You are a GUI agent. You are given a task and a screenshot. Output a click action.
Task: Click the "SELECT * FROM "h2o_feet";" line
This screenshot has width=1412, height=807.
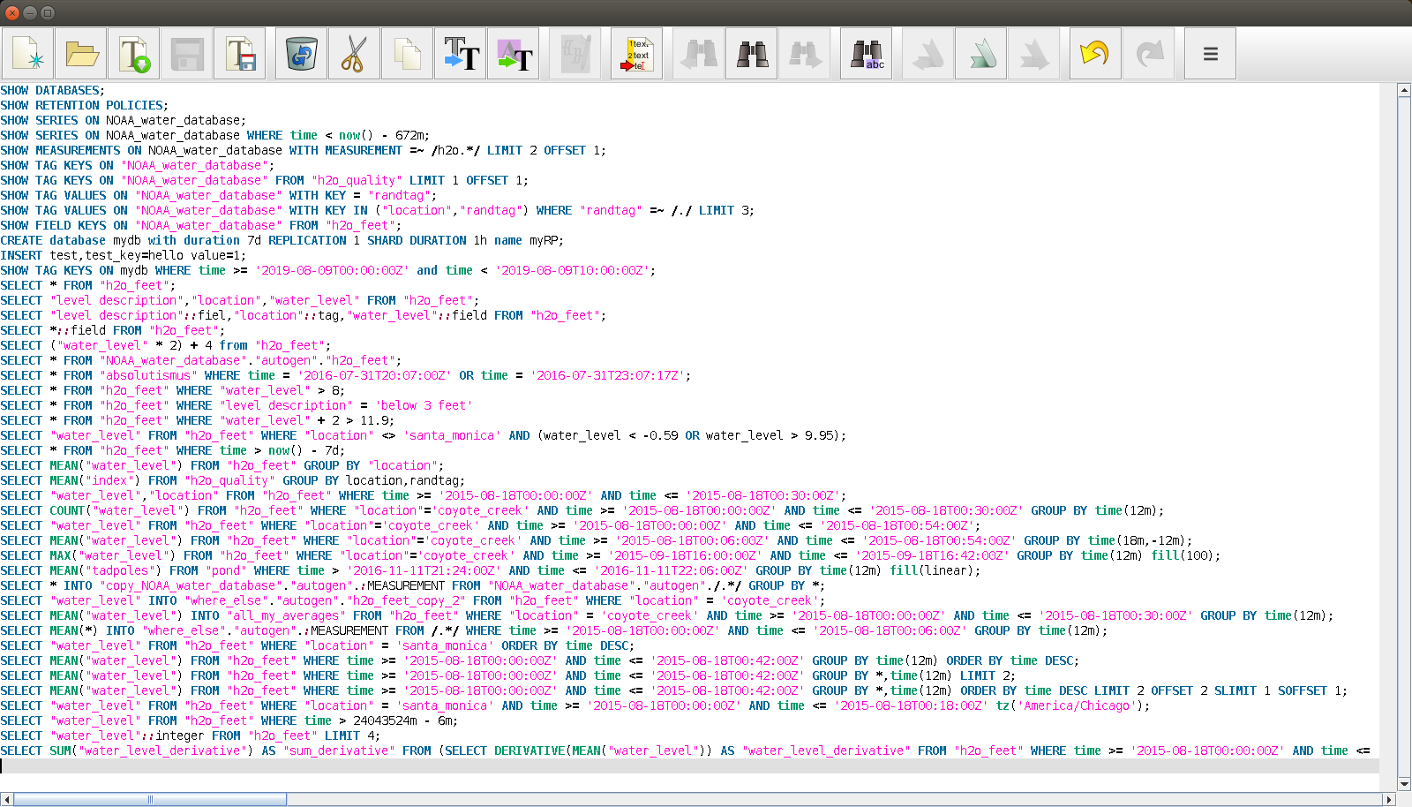point(88,285)
